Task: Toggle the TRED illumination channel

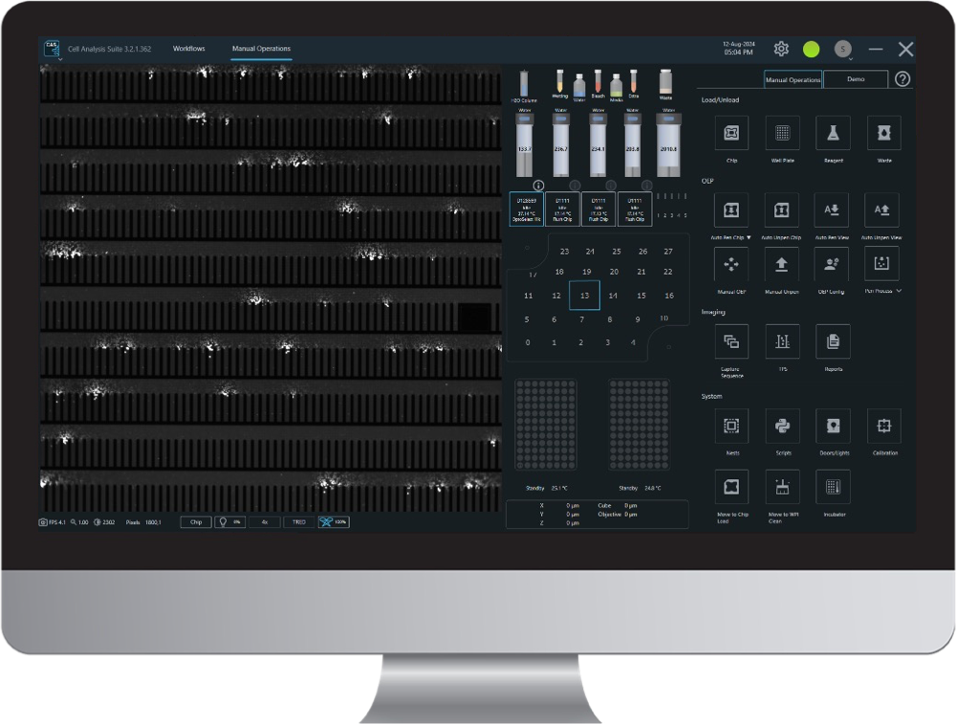Action: 297,522
